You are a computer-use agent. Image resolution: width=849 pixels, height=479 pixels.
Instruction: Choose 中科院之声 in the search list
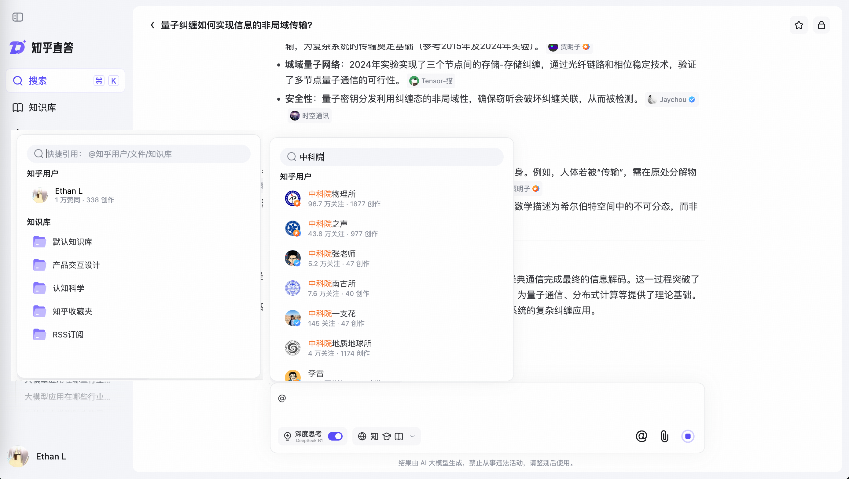328,228
